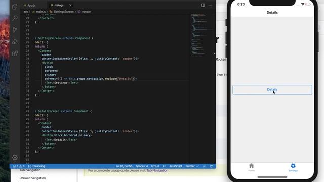Image resolution: width=324 pixels, height=182 pixels.
Task: Select JavaScript language mode
Action: [176, 166]
